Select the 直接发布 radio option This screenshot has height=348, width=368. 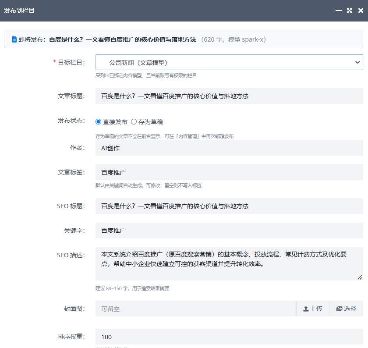pyautogui.click(x=98, y=122)
